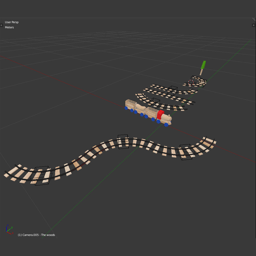The width and height of the screenshot is (256, 256).
Task: Select the rearmost wooden train wagon
Action: [130, 105]
